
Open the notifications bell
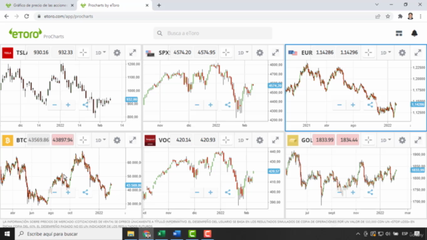[414, 33]
